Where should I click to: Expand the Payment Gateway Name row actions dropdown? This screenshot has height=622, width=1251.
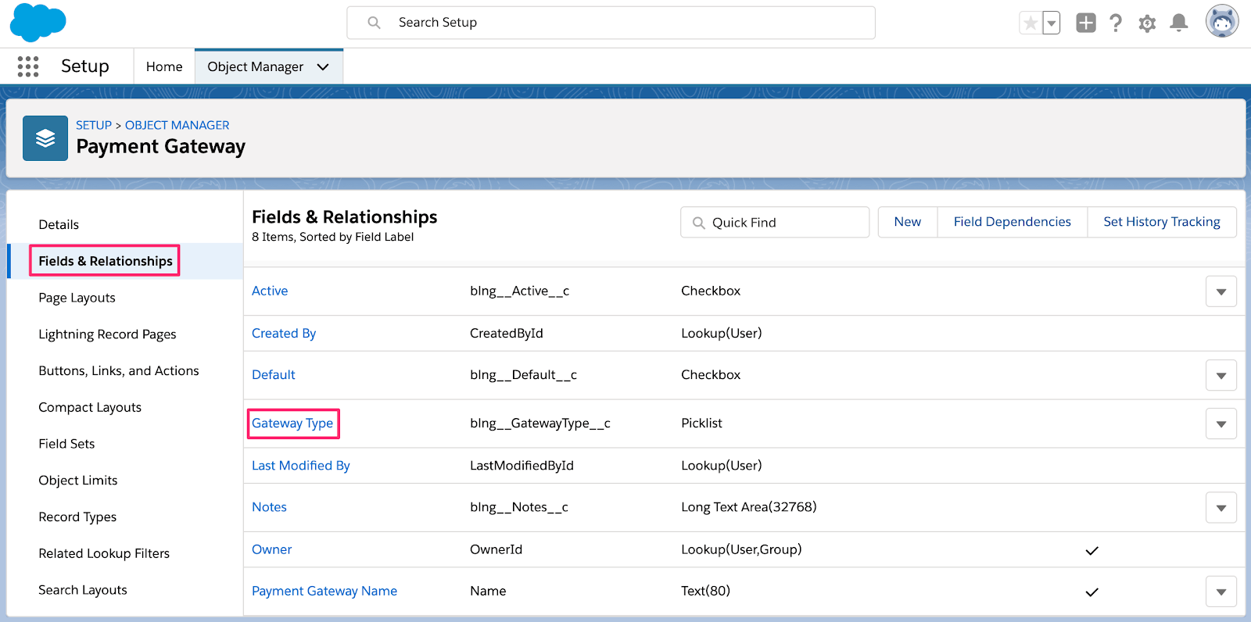point(1221,592)
